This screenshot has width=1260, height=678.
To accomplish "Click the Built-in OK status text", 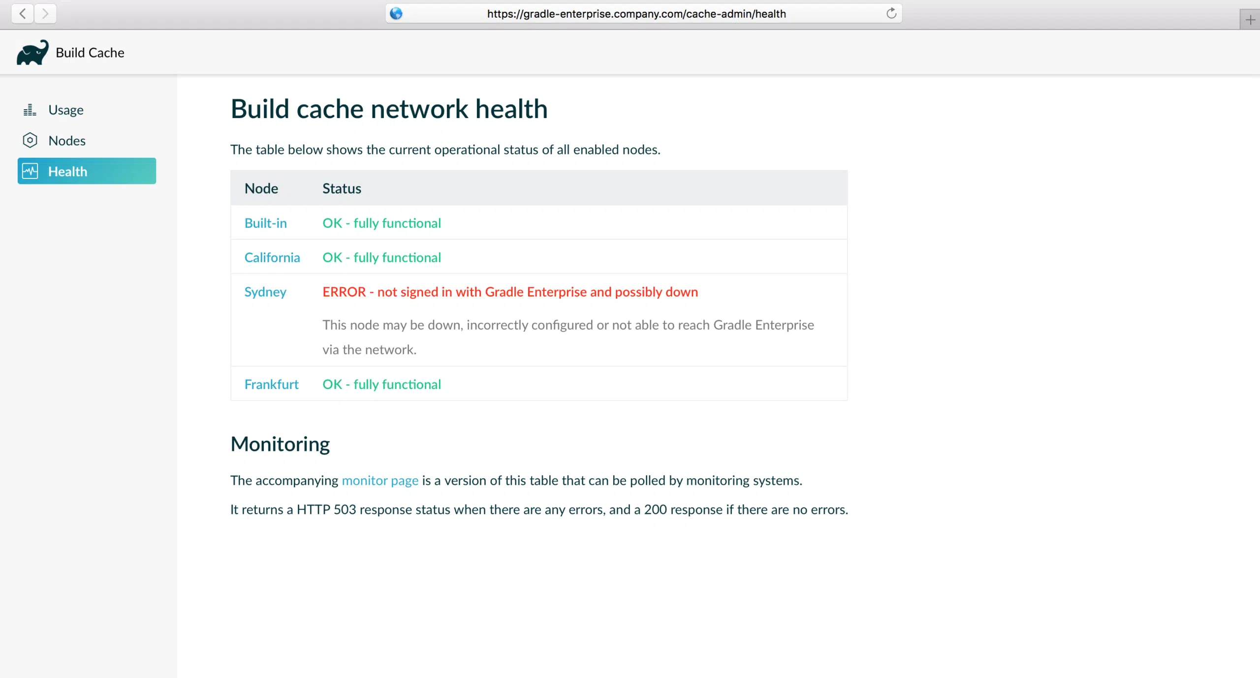I will pyautogui.click(x=381, y=223).
